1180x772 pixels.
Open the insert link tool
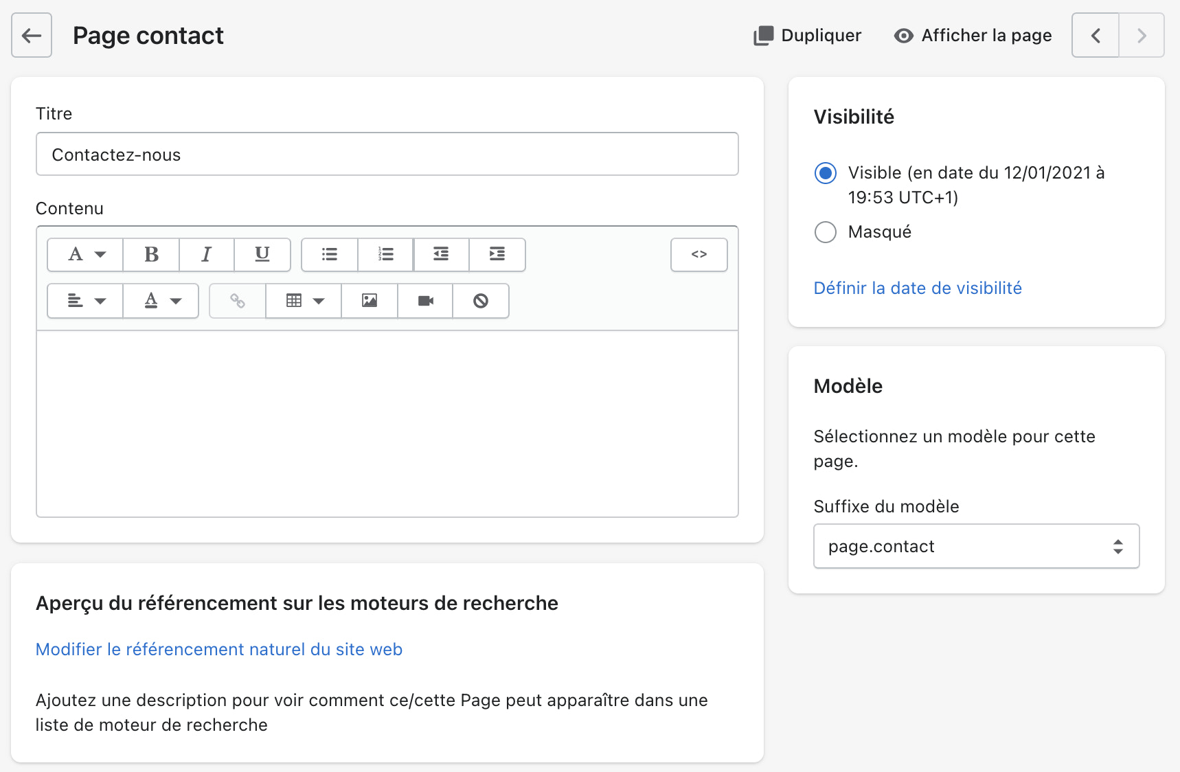(x=236, y=301)
